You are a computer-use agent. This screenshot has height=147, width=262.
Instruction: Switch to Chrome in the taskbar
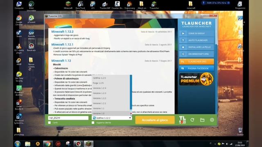(x=48, y=144)
